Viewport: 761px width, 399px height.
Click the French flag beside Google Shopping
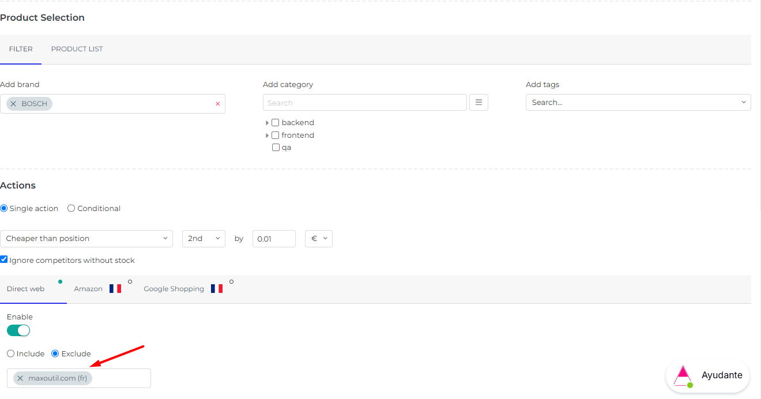tap(217, 289)
